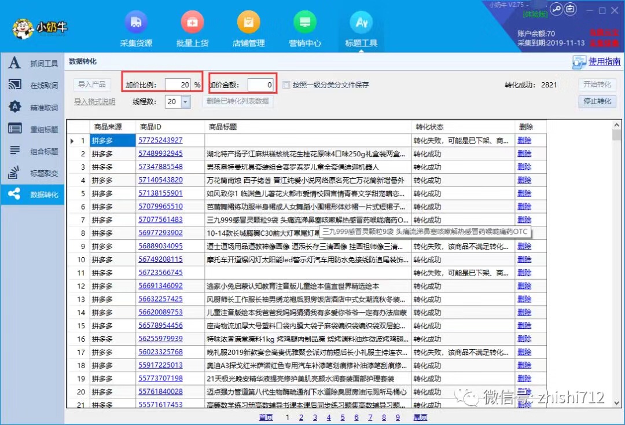Click 删除 link for row 1
This screenshot has height=425, width=625.
[524, 140]
